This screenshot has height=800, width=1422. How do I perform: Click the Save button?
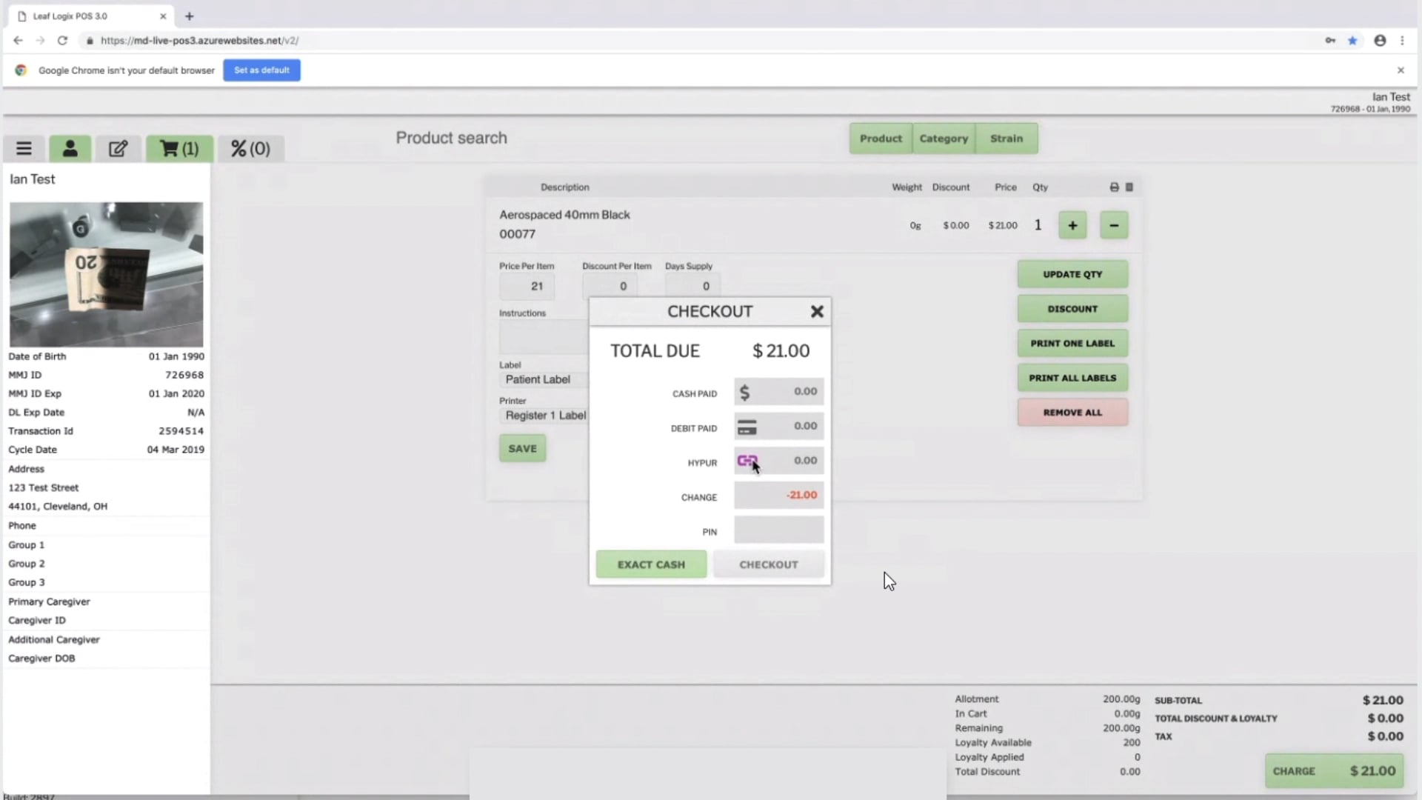click(522, 449)
